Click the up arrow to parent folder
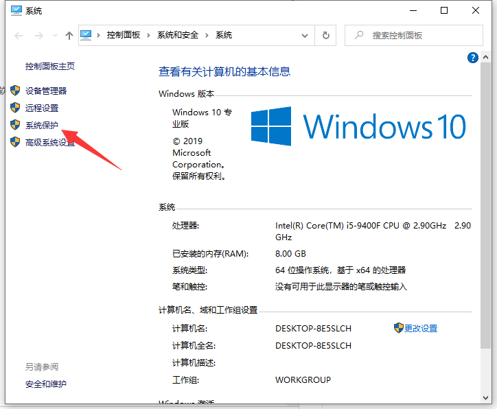497x409 pixels. click(x=69, y=35)
